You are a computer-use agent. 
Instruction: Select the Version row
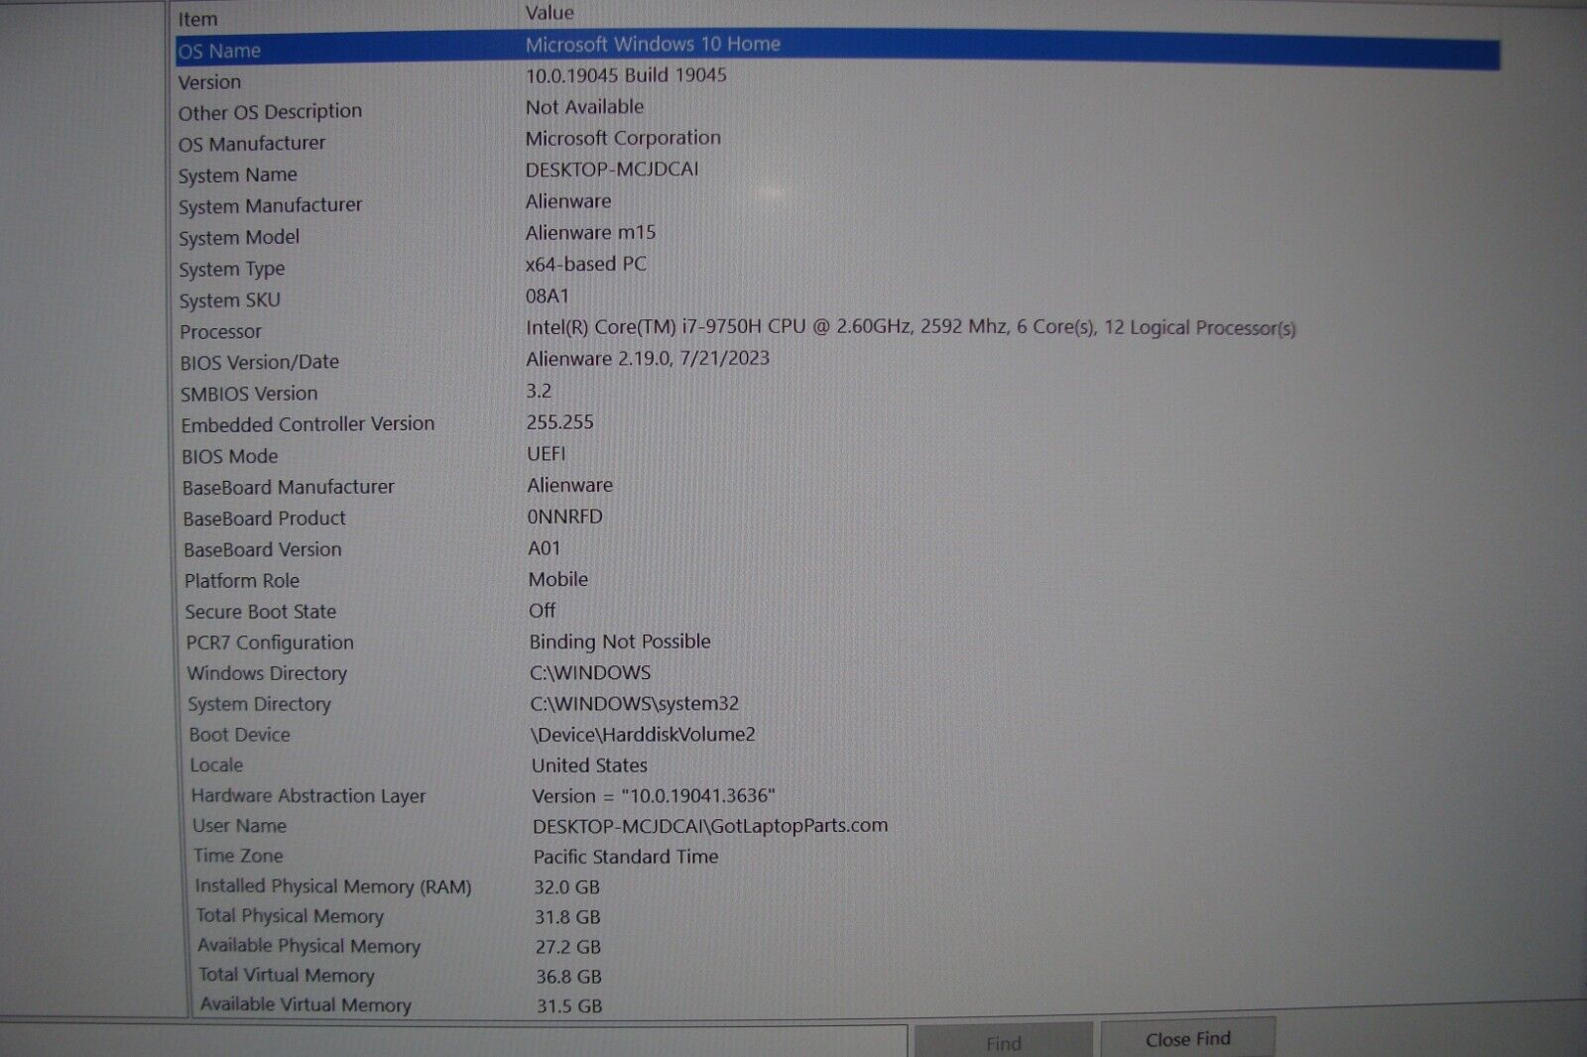point(837,78)
